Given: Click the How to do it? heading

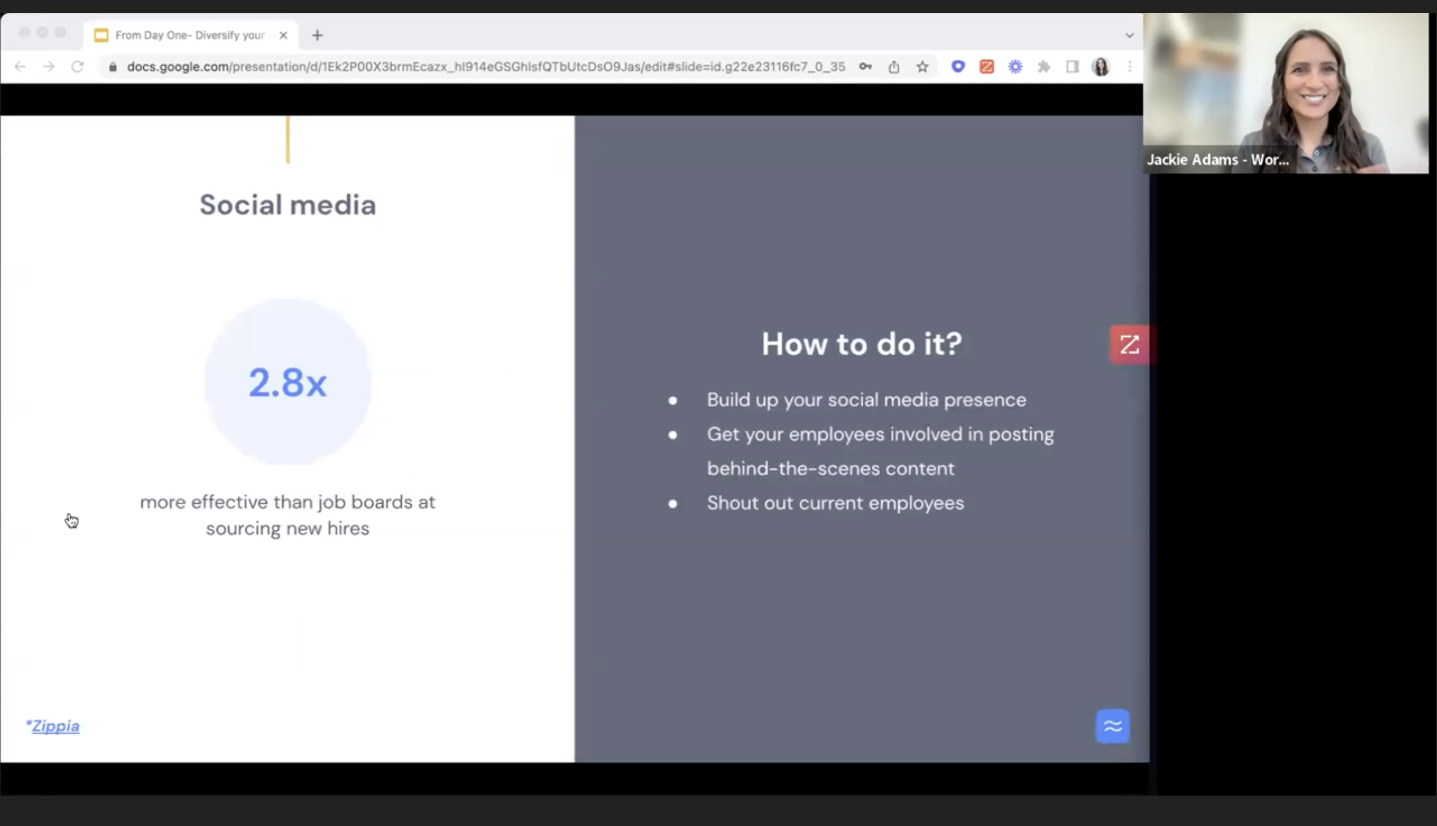Looking at the screenshot, I should pyautogui.click(x=862, y=344).
